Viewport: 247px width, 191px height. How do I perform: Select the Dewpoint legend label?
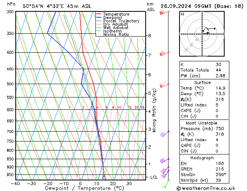112,18
